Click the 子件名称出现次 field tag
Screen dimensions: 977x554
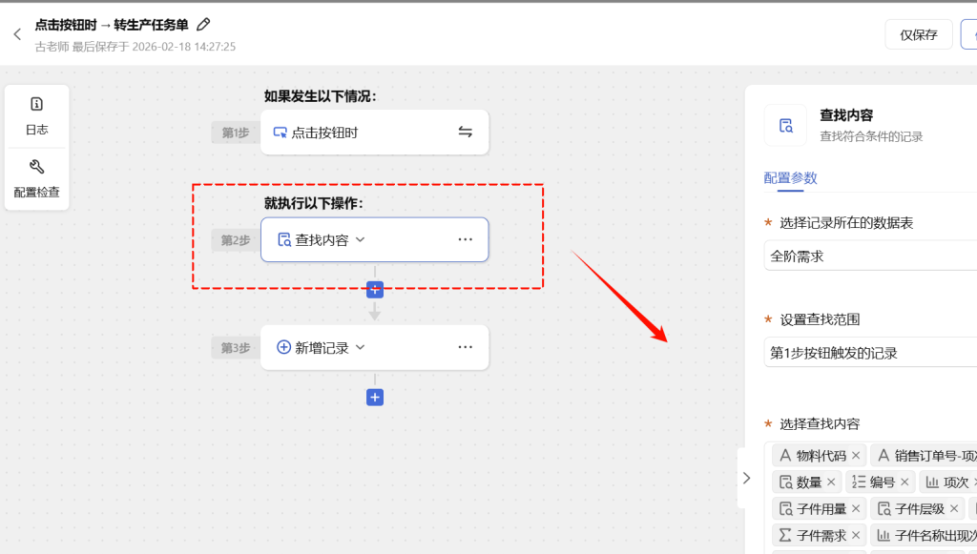[924, 535]
